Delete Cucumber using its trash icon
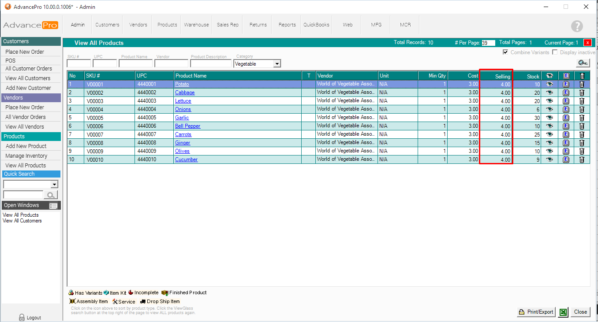The image size is (598, 322). pos(582,159)
